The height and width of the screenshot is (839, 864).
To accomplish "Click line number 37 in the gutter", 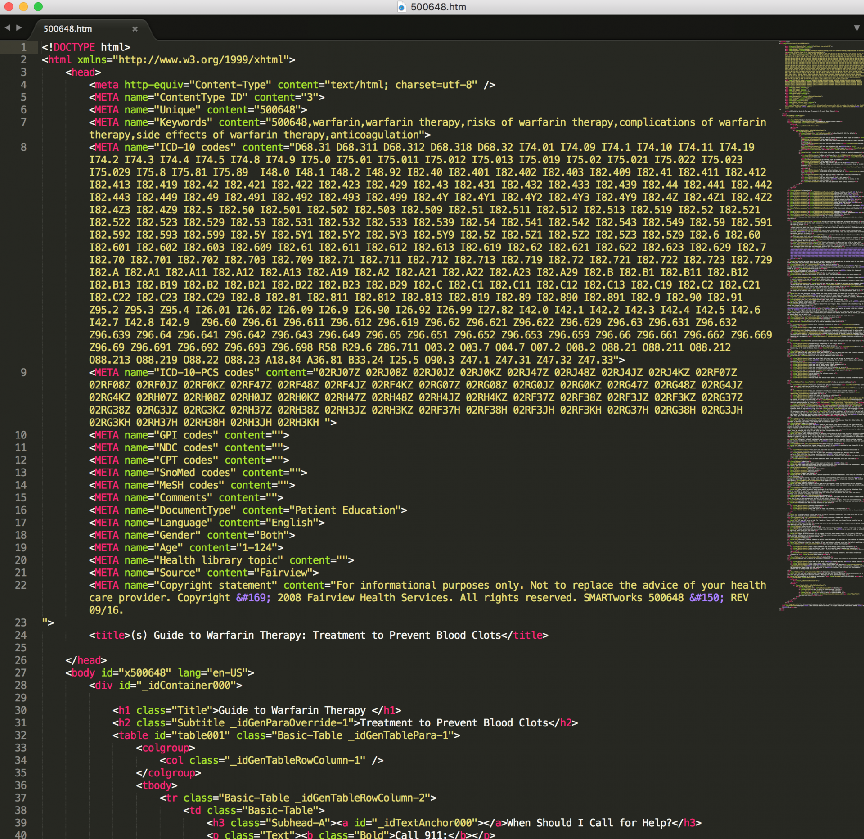I will 21,798.
